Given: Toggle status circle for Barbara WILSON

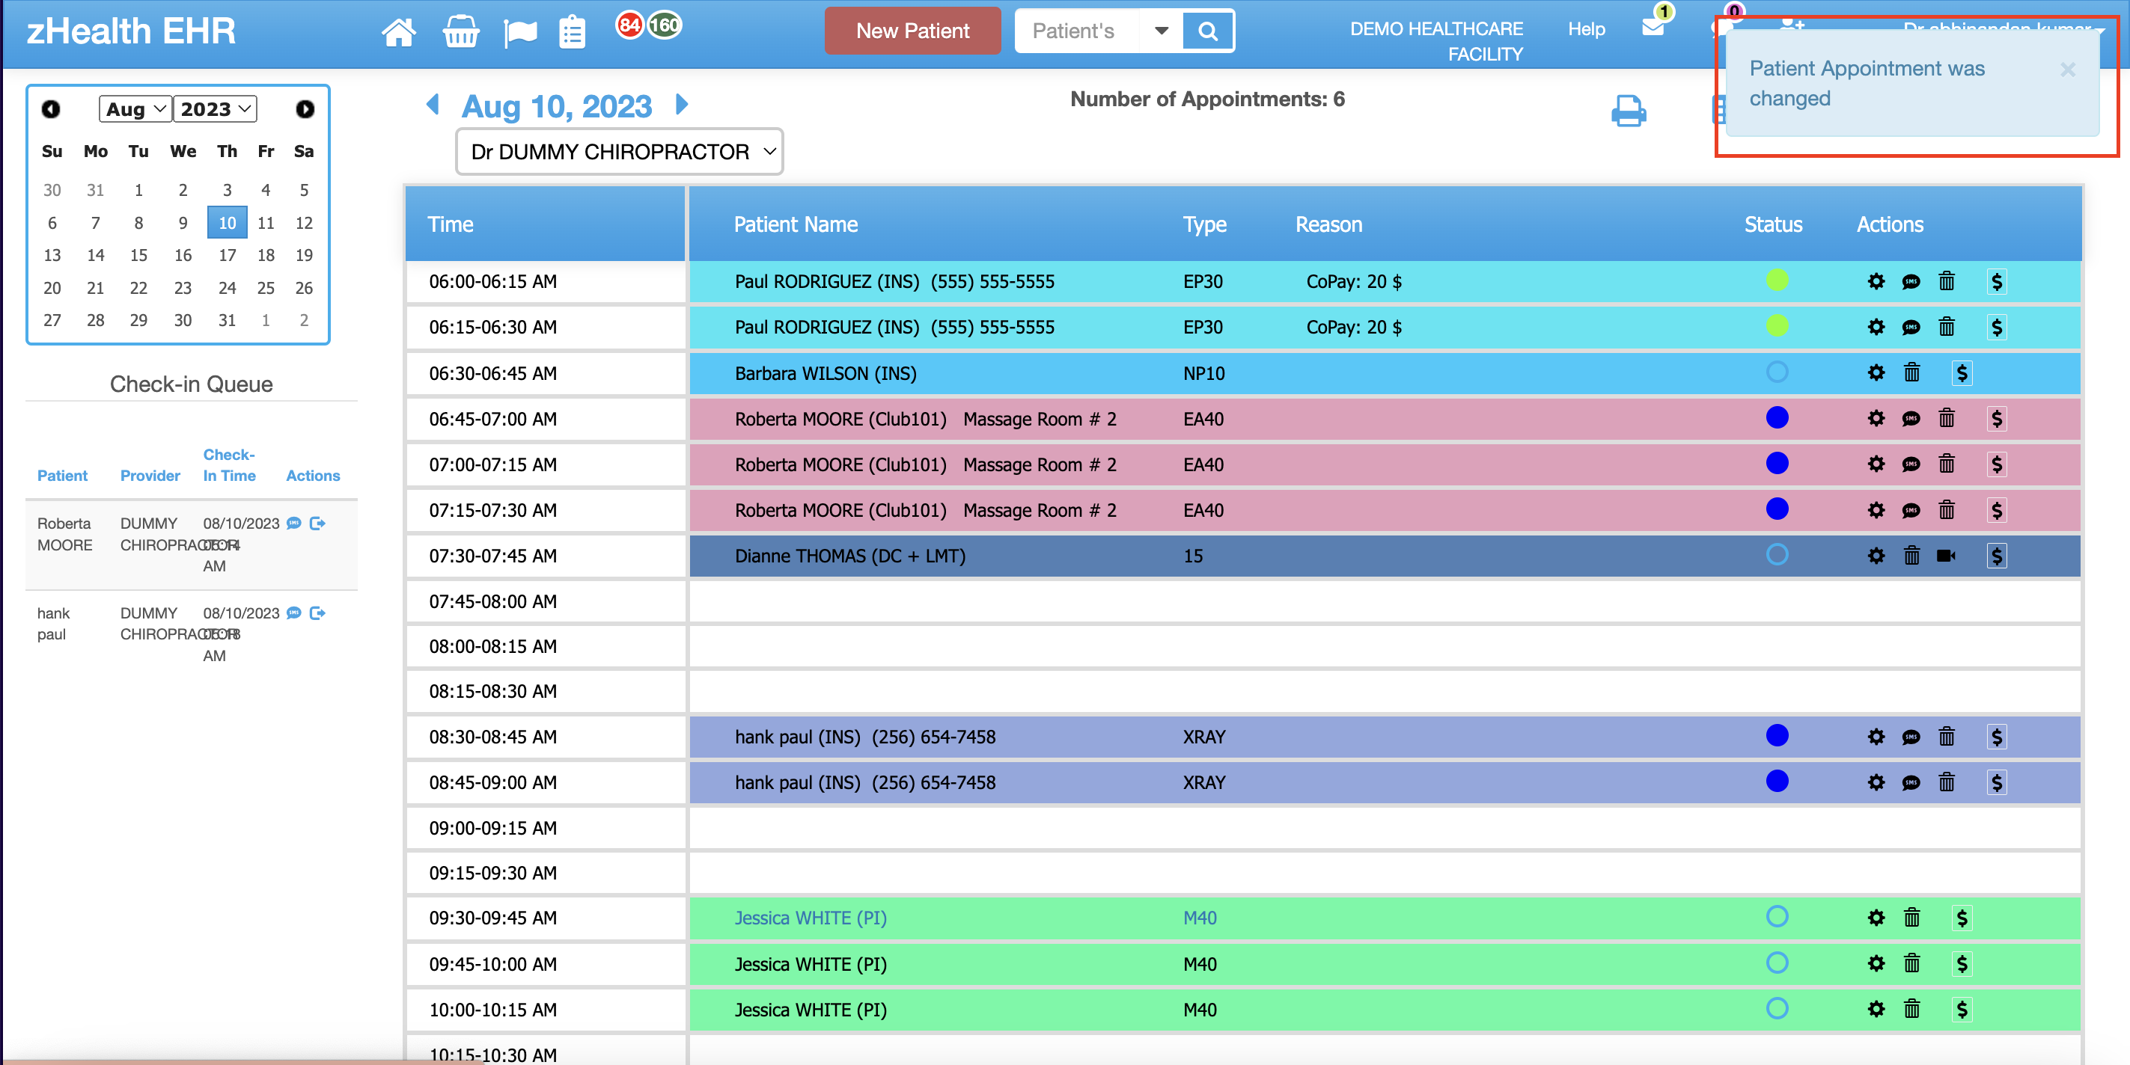Looking at the screenshot, I should (1776, 372).
